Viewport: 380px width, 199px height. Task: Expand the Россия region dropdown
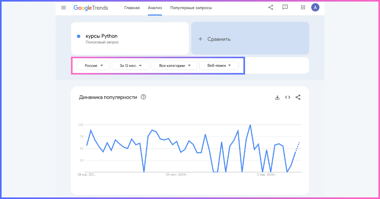point(93,65)
